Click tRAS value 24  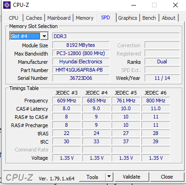click(x=96, y=133)
